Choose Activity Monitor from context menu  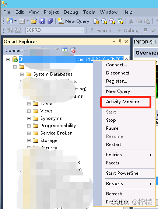pos(123,102)
